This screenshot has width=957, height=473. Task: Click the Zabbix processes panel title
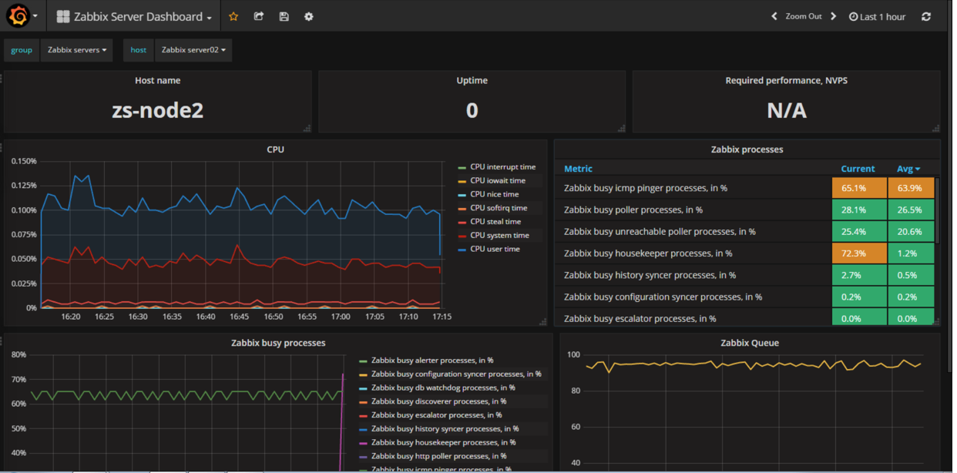click(x=746, y=149)
